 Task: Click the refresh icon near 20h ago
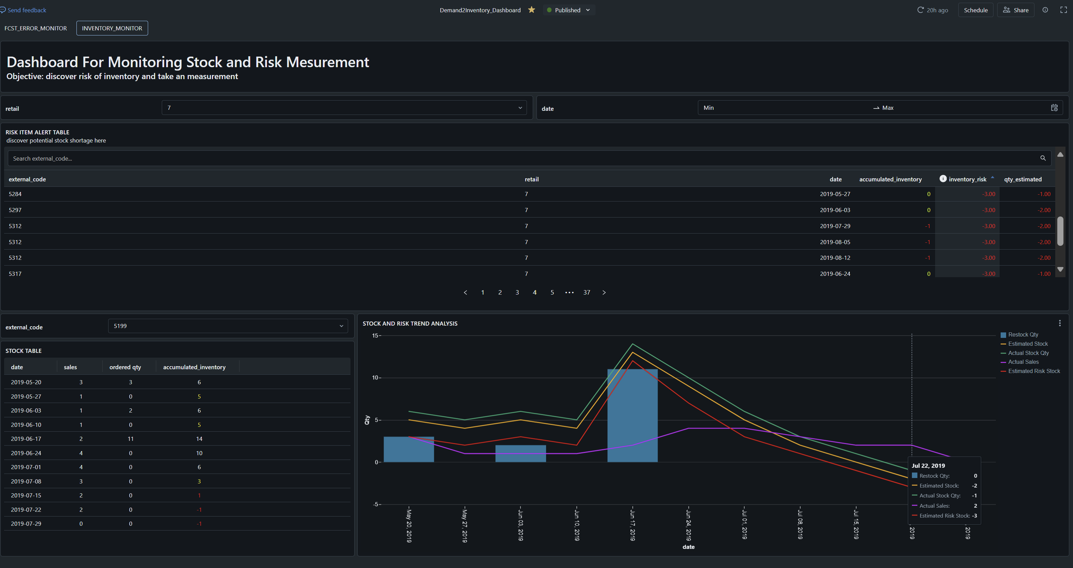(x=920, y=10)
